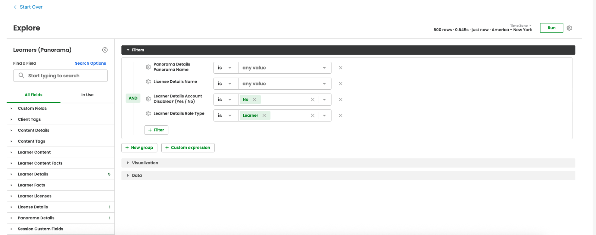
Task: Expand the Learner Details group
Action: (60, 174)
